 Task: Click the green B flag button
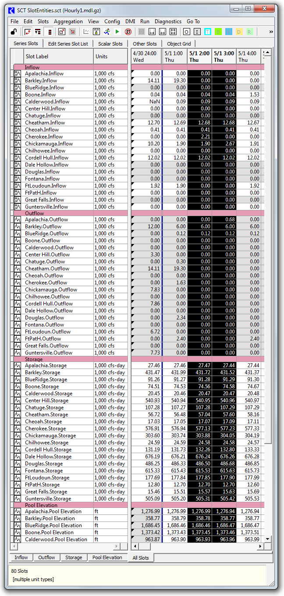(x=218, y=32)
